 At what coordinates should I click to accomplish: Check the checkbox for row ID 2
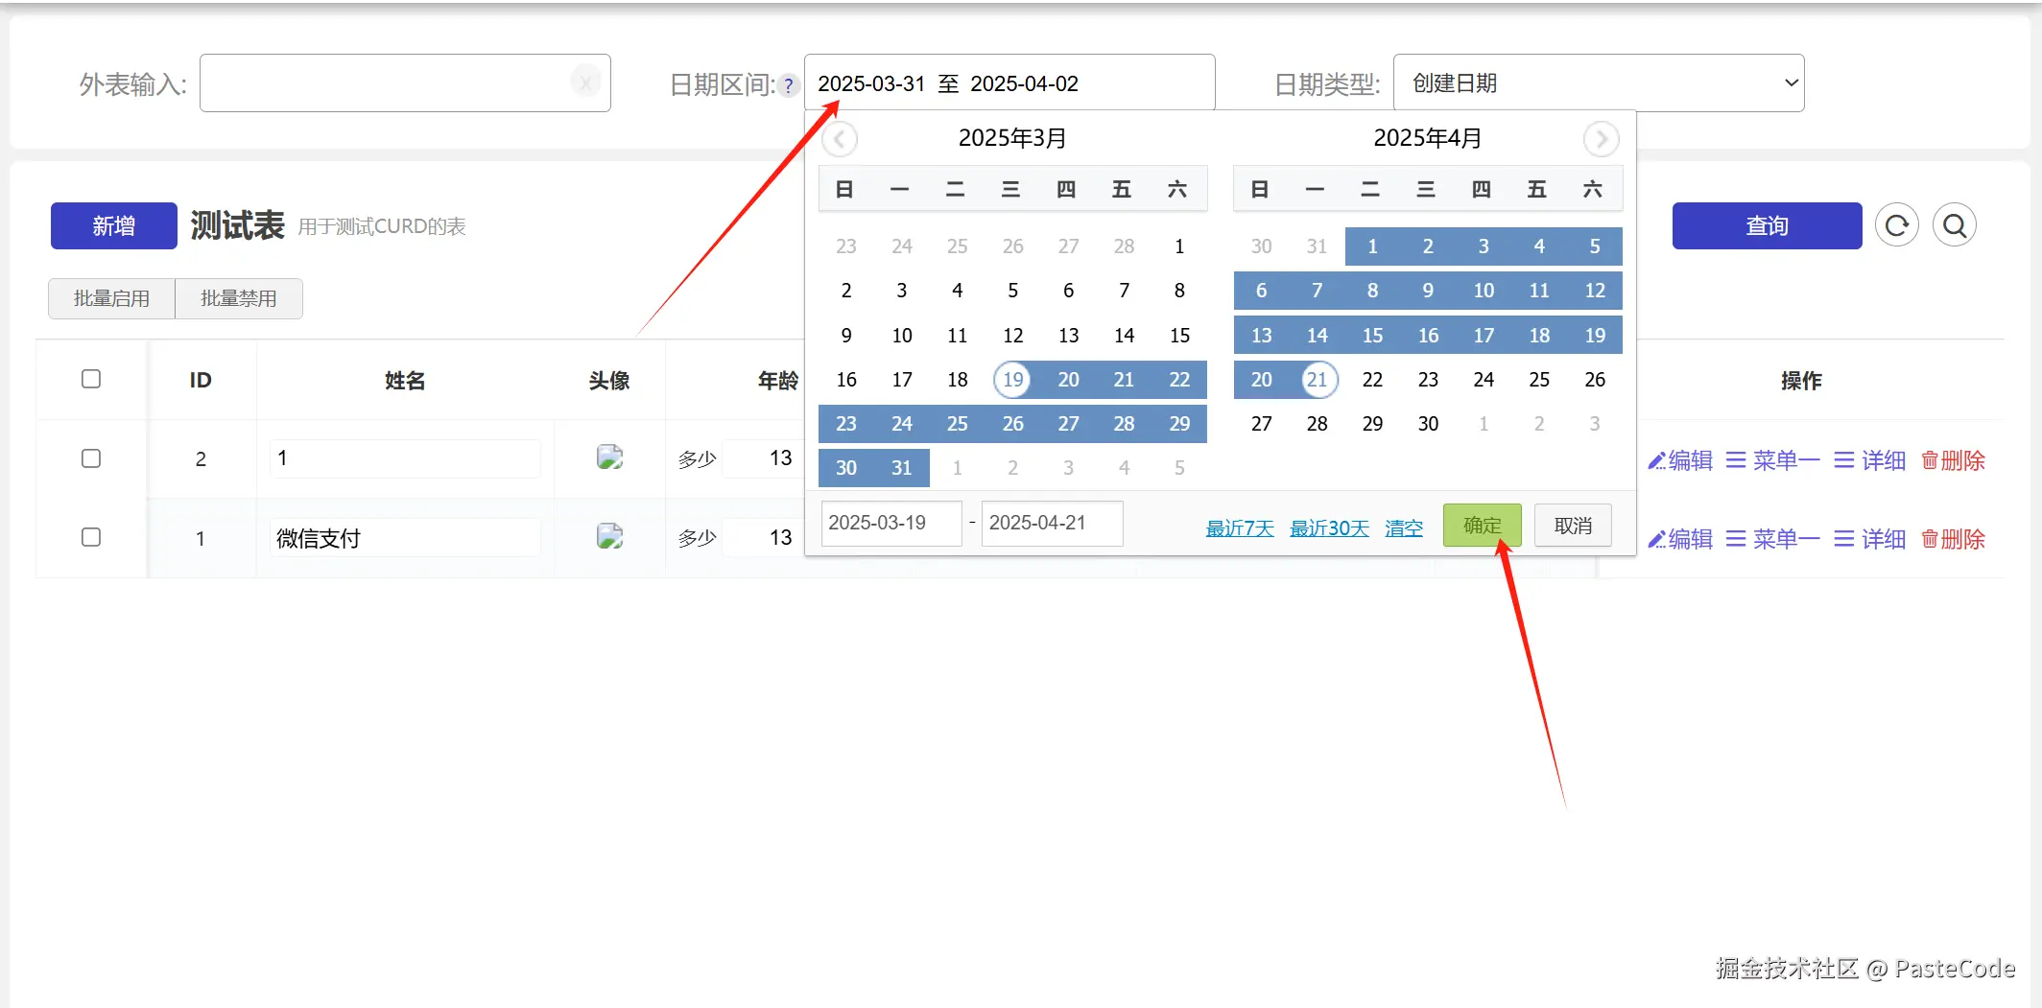[x=91, y=458]
